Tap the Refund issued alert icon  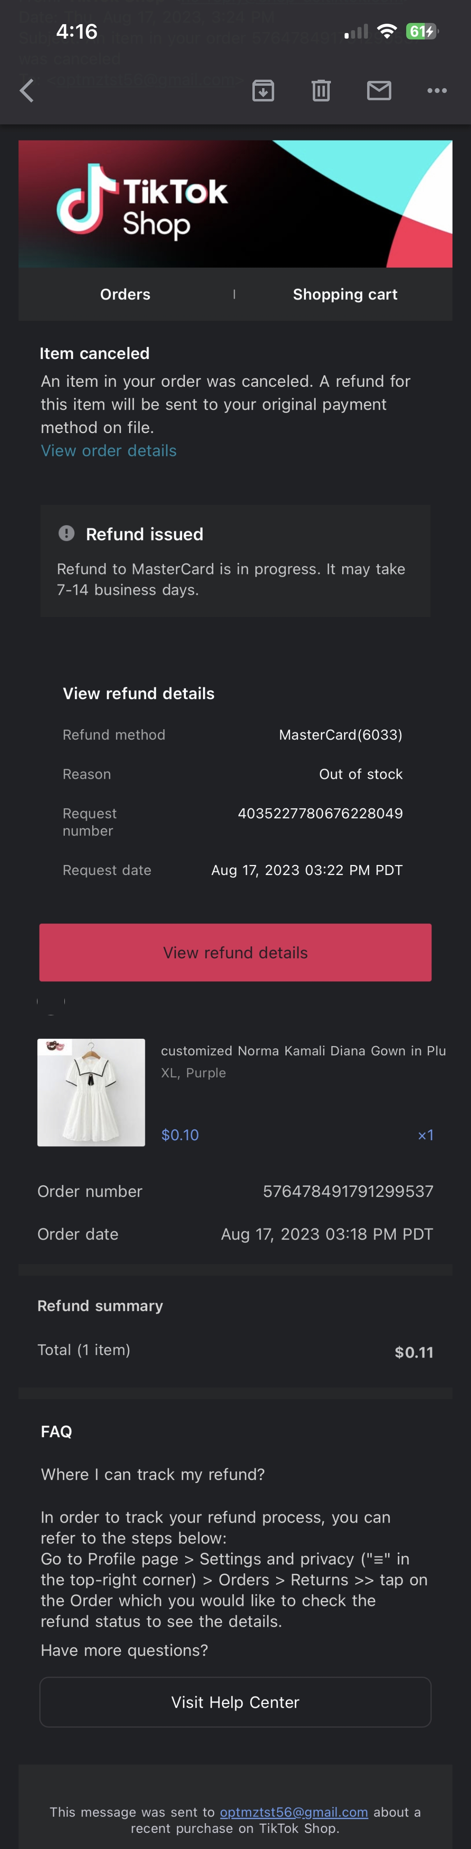[x=67, y=533]
